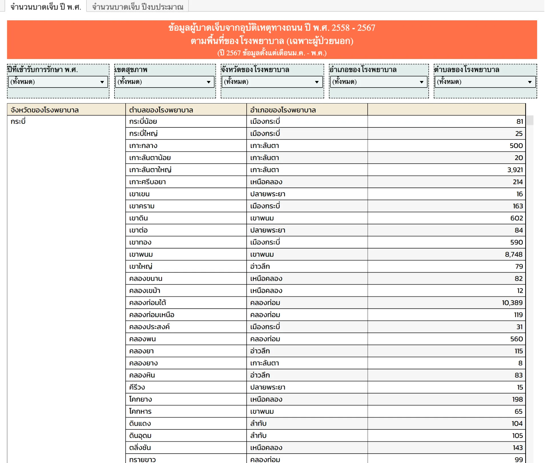Click the ตำบลของโรงพยาบาล table column header
The width and height of the screenshot is (548, 463).
(186, 110)
